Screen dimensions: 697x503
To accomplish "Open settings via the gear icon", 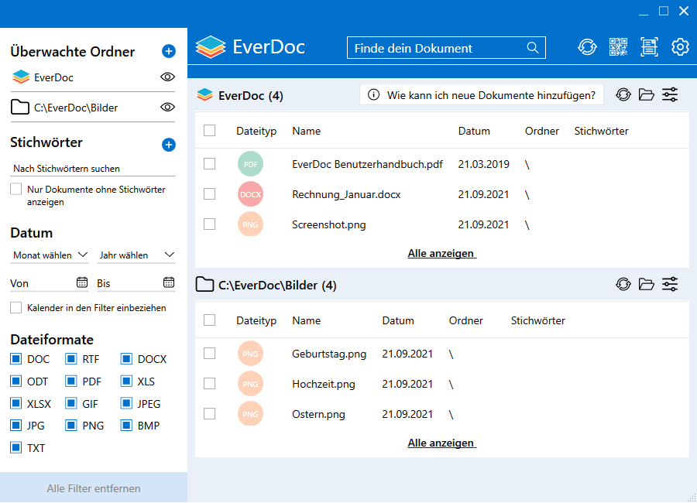I will click(680, 47).
